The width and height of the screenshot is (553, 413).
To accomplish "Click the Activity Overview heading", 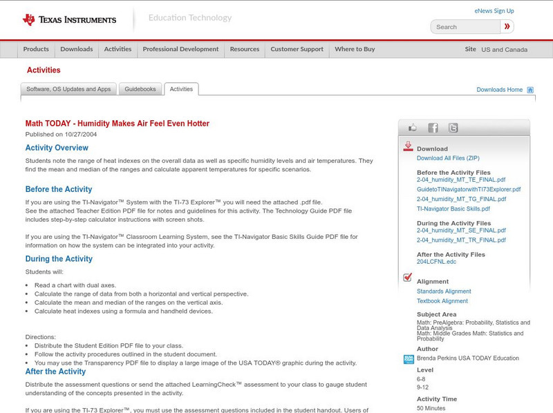I will click(x=57, y=148).
